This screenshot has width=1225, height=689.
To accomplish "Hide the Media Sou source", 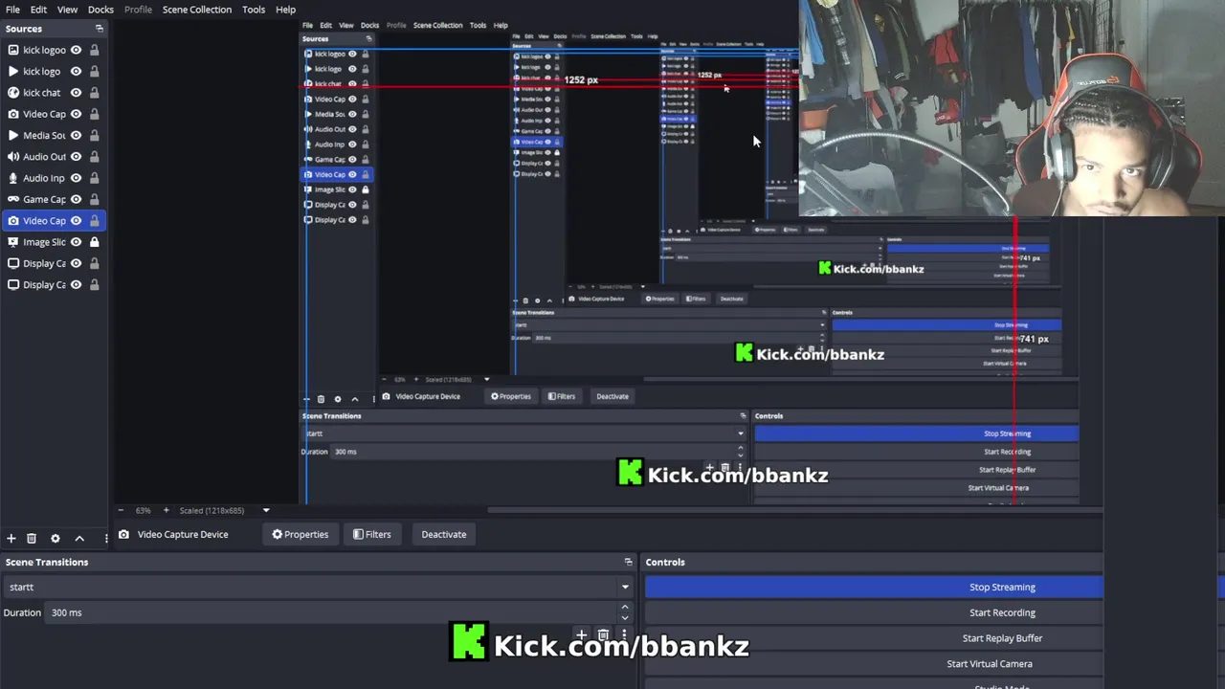I will pos(76,135).
